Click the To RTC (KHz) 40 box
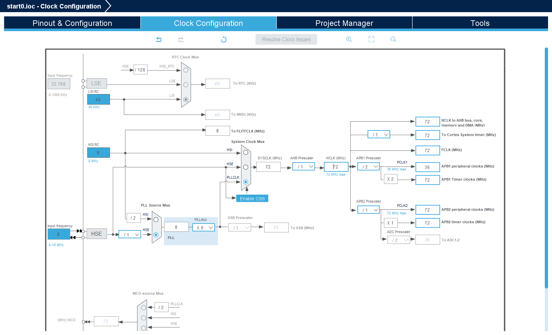The width and height of the screenshot is (552, 335). point(218,84)
